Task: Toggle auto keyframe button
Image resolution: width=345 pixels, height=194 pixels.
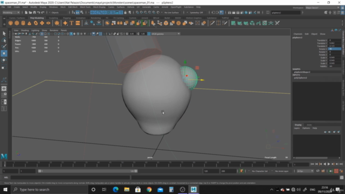Action: pos(336,171)
